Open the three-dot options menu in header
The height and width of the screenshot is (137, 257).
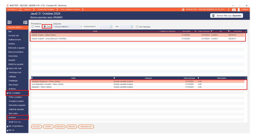pyautogui.click(x=228, y=9)
